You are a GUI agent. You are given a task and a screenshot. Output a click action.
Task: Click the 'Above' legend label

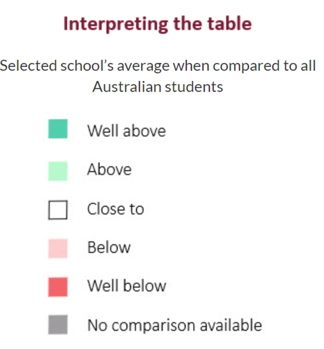pos(109,169)
